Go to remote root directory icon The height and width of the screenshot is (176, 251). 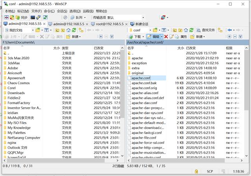(x=180, y=30)
